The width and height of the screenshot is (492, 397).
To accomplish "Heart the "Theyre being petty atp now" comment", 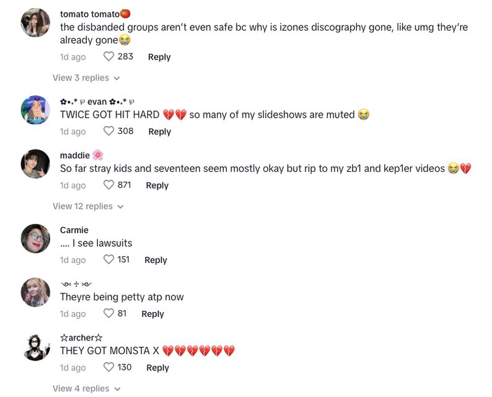I will pos(109,314).
